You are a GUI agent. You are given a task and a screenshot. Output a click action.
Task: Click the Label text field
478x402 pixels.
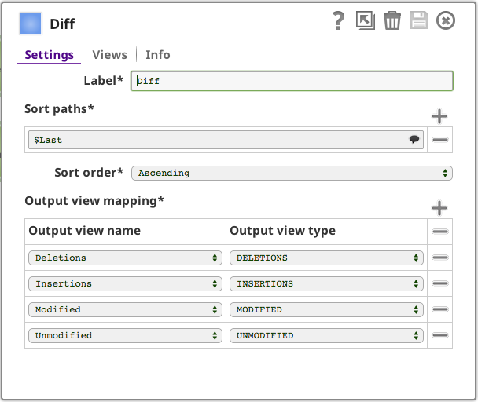[x=292, y=81]
